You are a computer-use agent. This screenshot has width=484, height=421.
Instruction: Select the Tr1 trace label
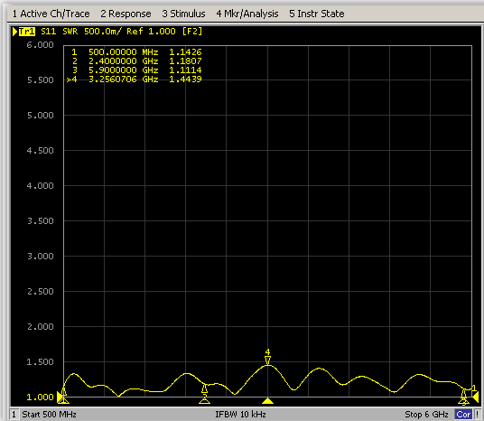tap(27, 32)
